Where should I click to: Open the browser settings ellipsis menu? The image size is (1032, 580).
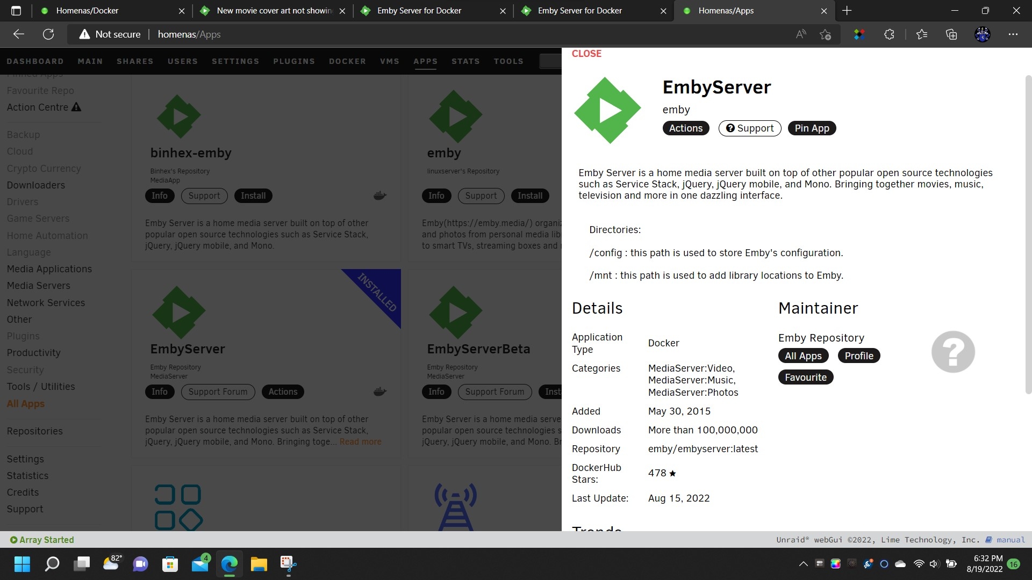click(x=1014, y=34)
